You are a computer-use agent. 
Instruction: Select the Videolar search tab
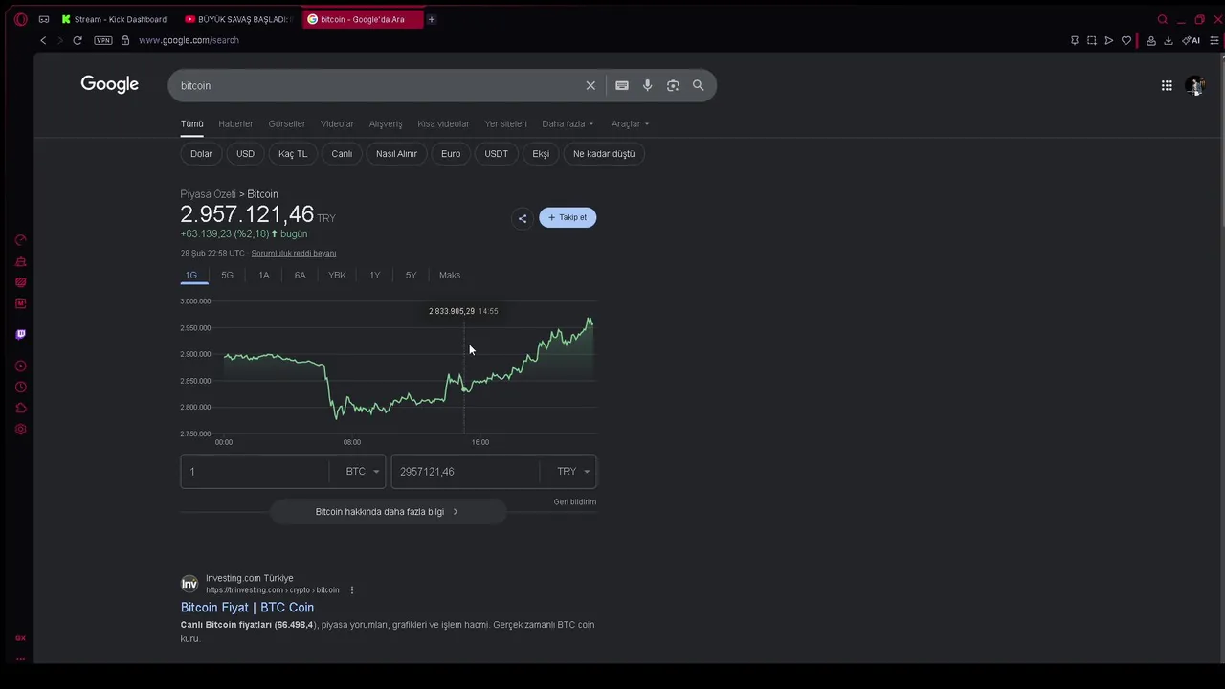337,123
